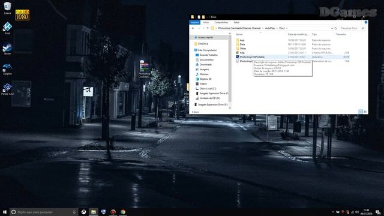Open Objetos 3D in navigation pane
384x216 pixels.
tap(205, 79)
